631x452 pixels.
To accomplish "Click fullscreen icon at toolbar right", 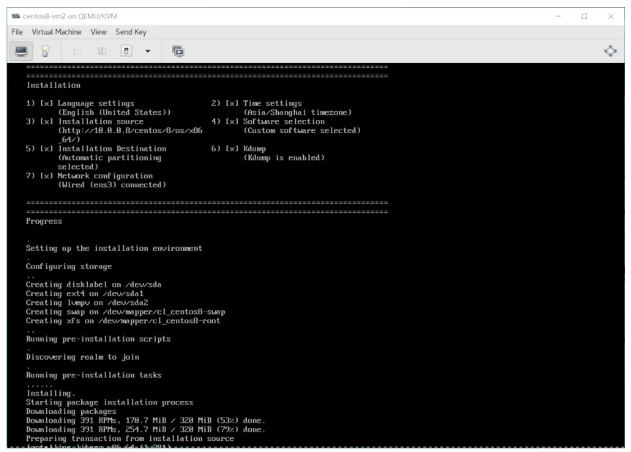I will (x=610, y=51).
